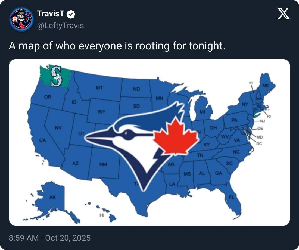Click the red maple leaf
299x250 pixels.
176,137
